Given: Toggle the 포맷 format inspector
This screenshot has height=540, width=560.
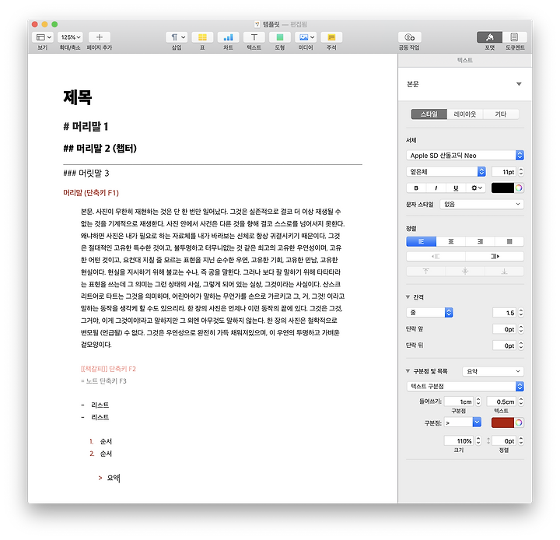Looking at the screenshot, I should (489, 37).
